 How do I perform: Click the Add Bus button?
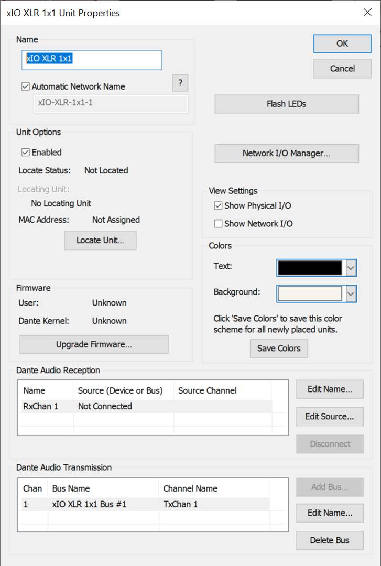pyautogui.click(x=330, y=487)
